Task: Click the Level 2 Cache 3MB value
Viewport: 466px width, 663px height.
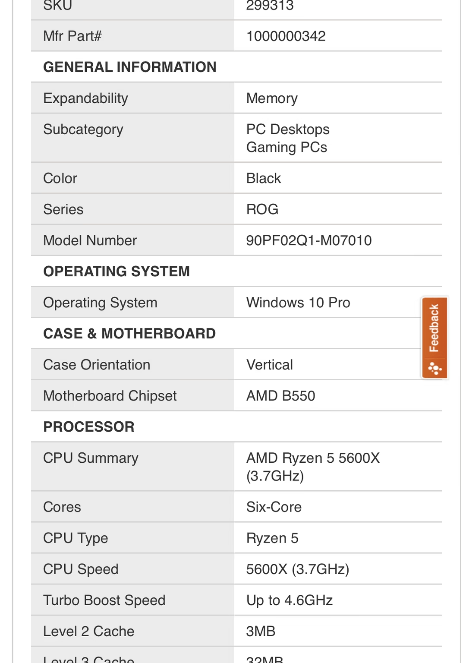Action: tap(261, 631)
